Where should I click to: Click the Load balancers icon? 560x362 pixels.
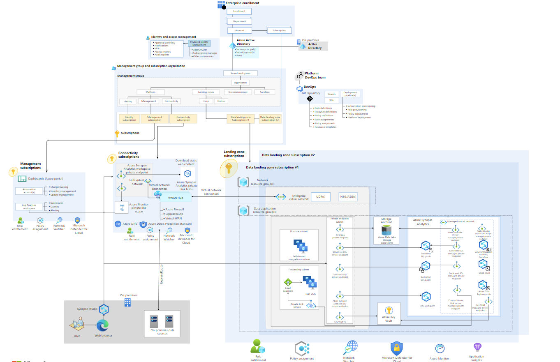coord(288,282)
